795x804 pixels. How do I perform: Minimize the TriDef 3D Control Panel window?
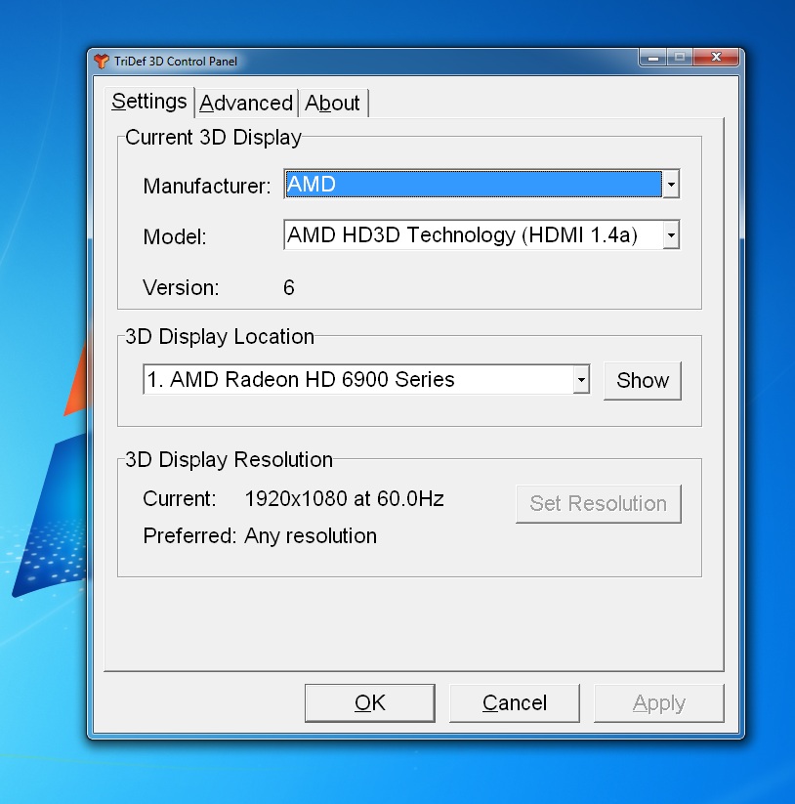coord(653,58)
